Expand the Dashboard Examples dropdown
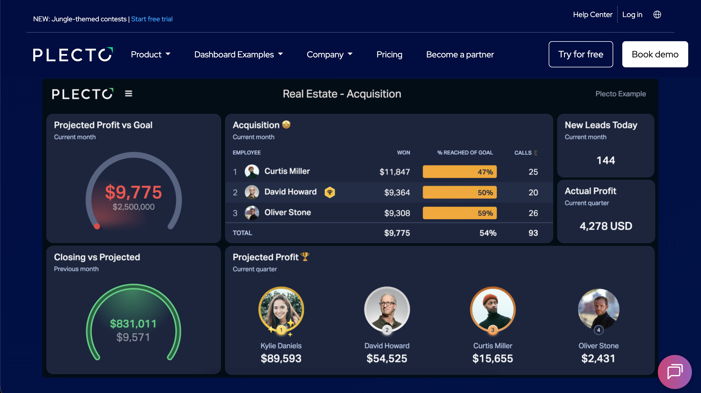This screenshot has width=701, height=393. 238,54
